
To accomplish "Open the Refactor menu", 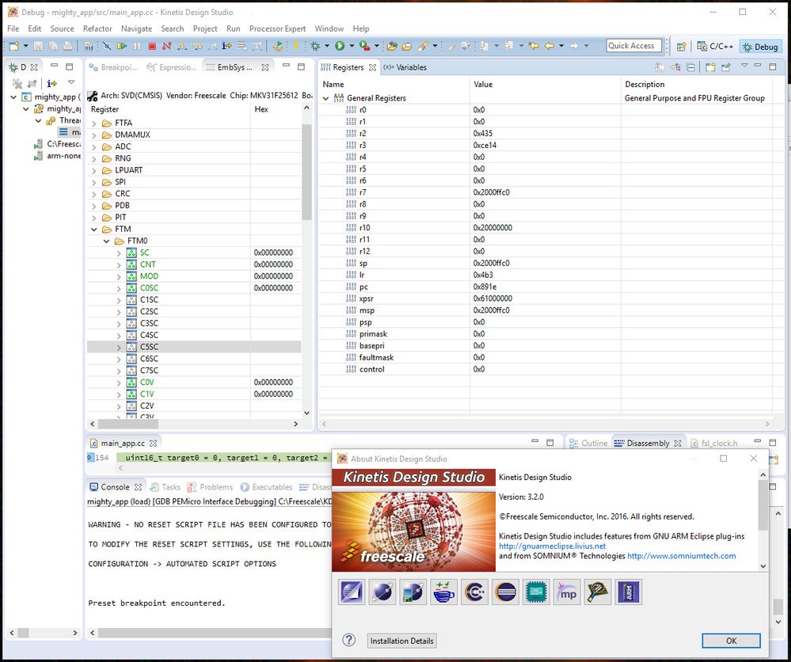I will 97,29.
